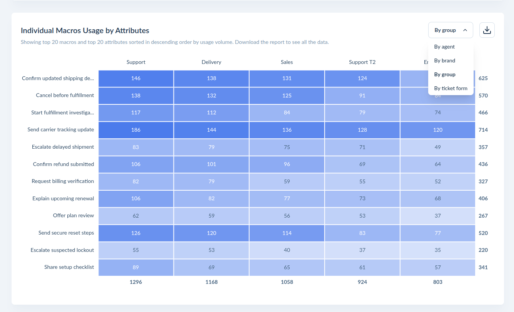Click the 1296 Support column total
Viewport: 514px width, 312px height.
pyautogui.click(x=136, y=282)
